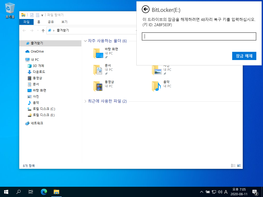Click the network tray icon
Viewport: 263px width, 197px height.
point(214,192)
